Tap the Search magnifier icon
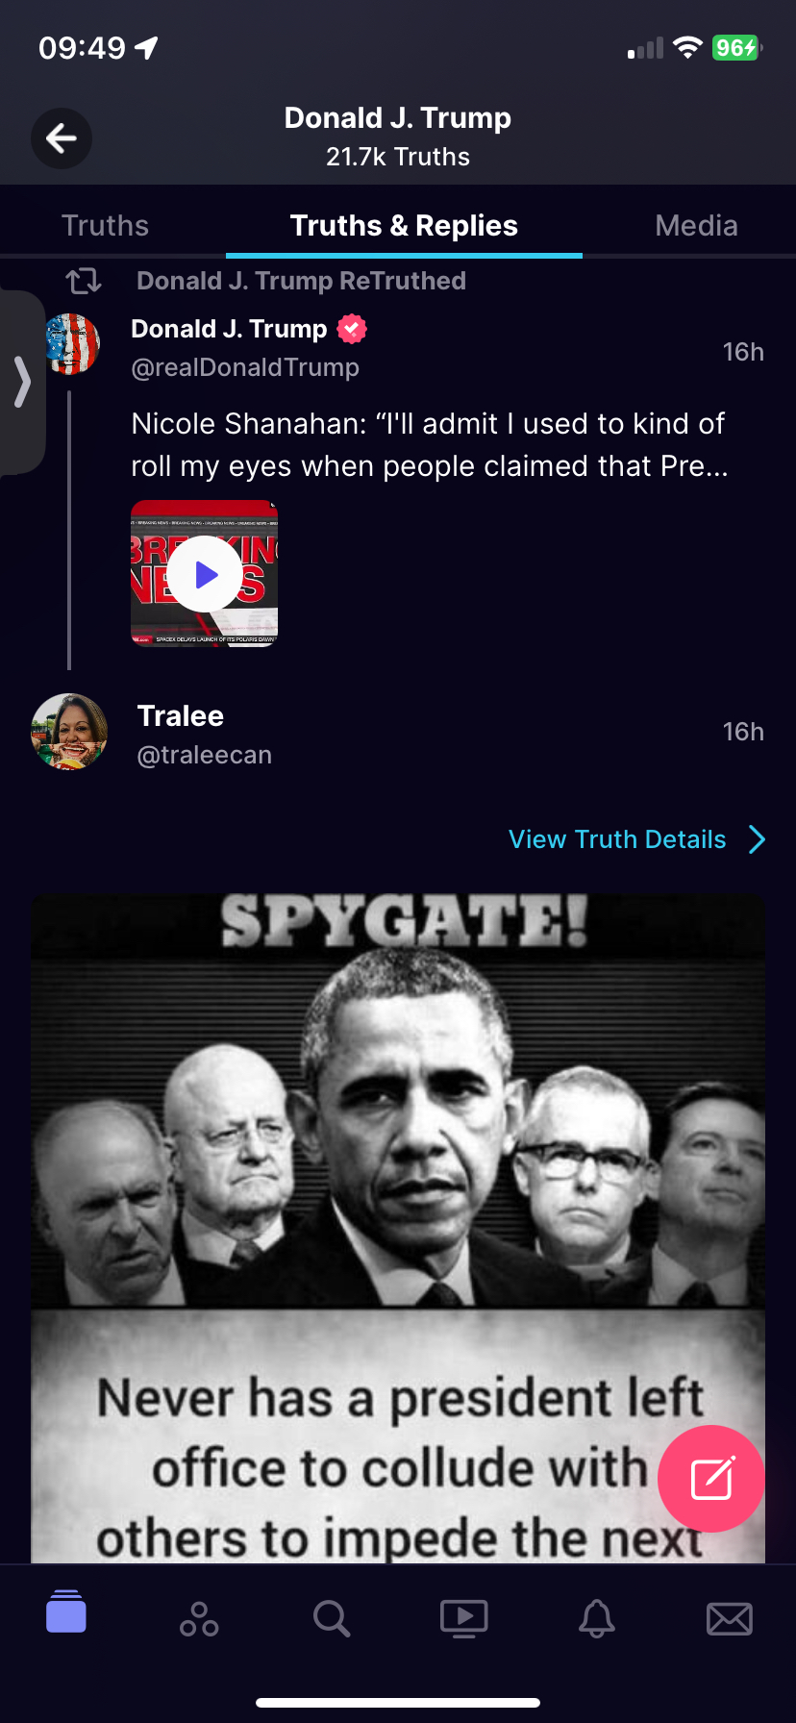Viewport: 796px width, 1723px height. point(332,1618)
